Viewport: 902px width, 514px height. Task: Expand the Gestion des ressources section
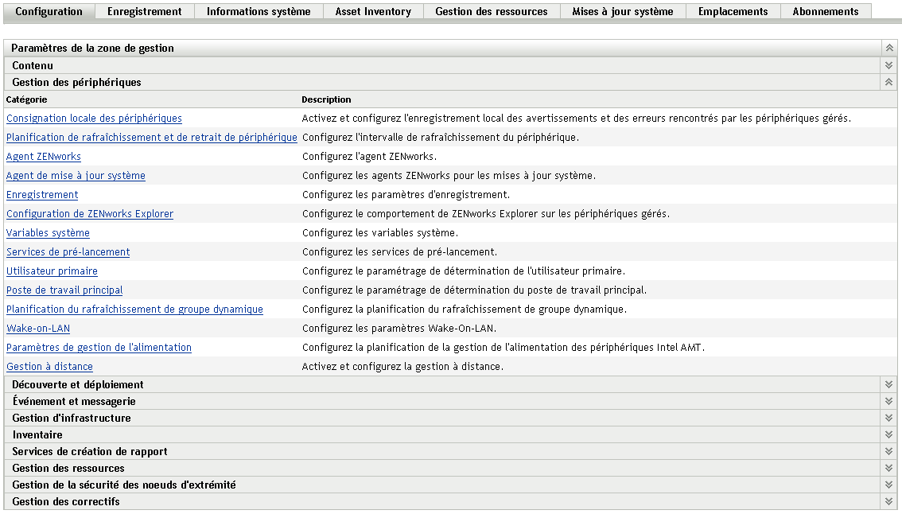887,468
